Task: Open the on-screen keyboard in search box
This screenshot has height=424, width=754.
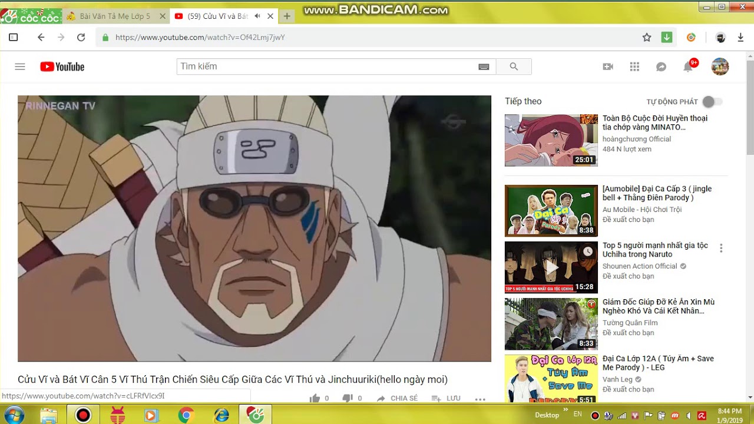Action: point(484,67)
